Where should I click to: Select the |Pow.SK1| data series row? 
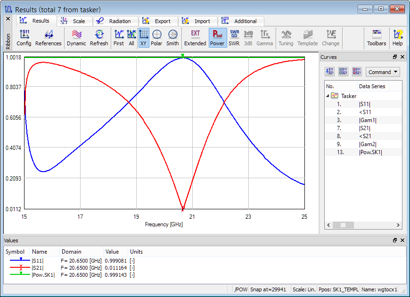[371, 152]
